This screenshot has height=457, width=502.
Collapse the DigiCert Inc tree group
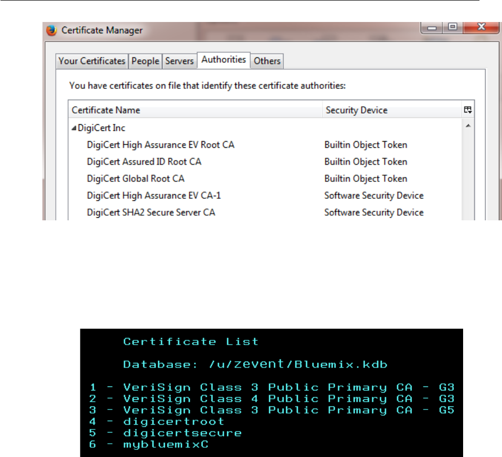point(74,128)
